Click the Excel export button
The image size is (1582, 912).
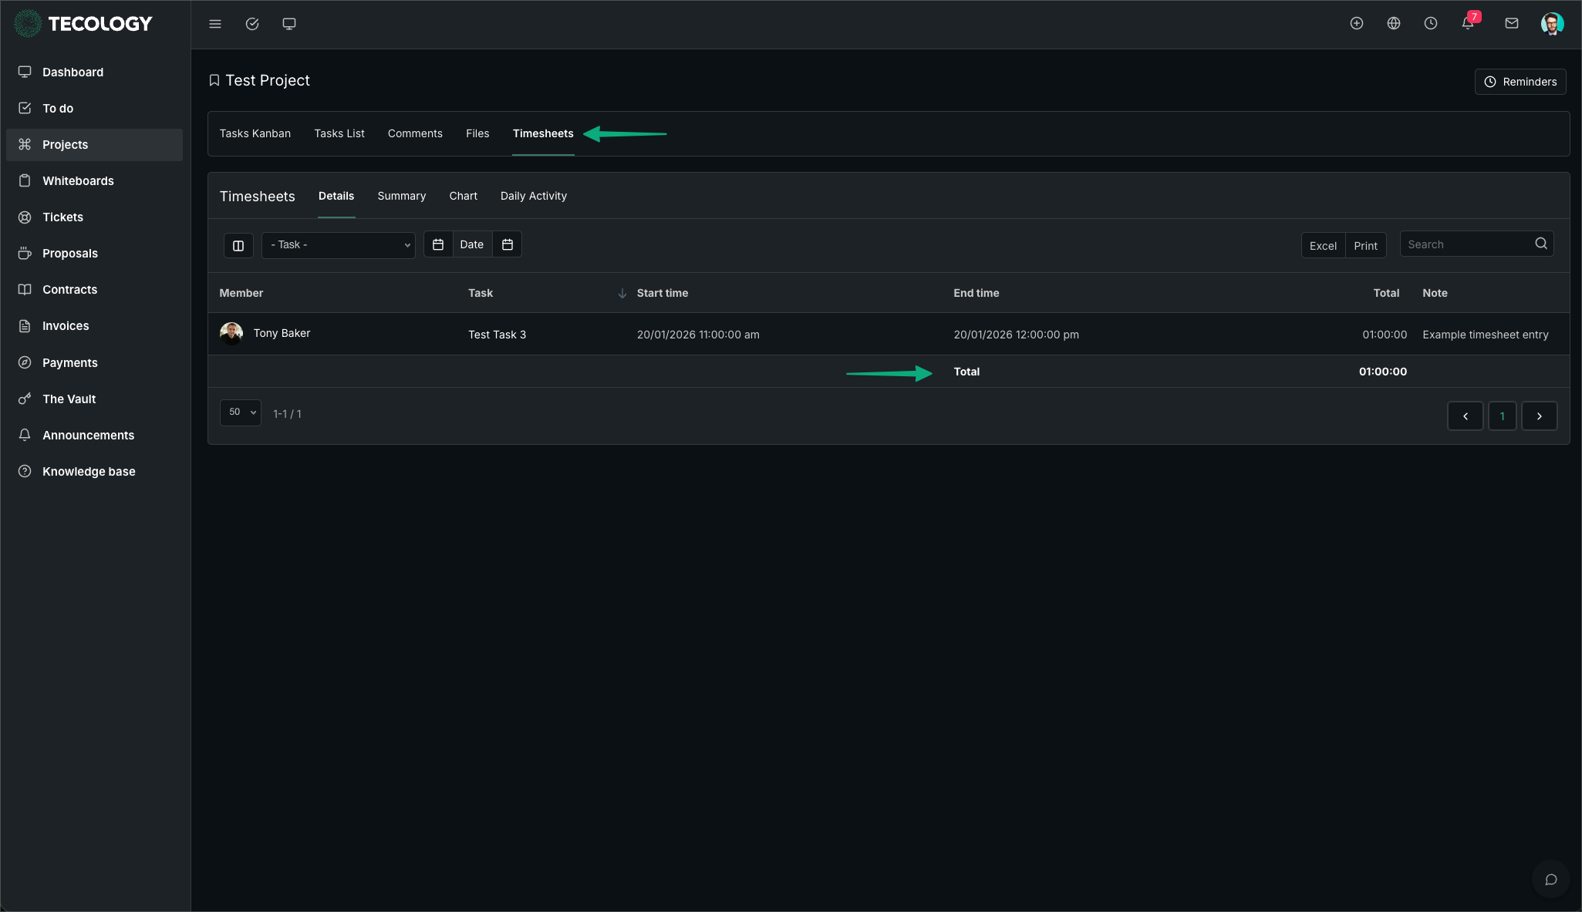1323,245
